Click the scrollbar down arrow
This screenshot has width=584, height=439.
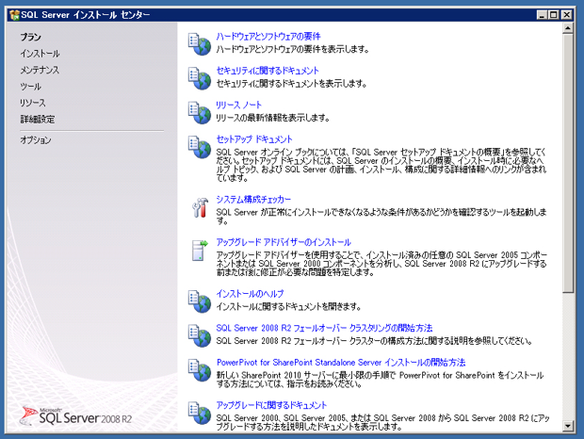coord(568,425)
